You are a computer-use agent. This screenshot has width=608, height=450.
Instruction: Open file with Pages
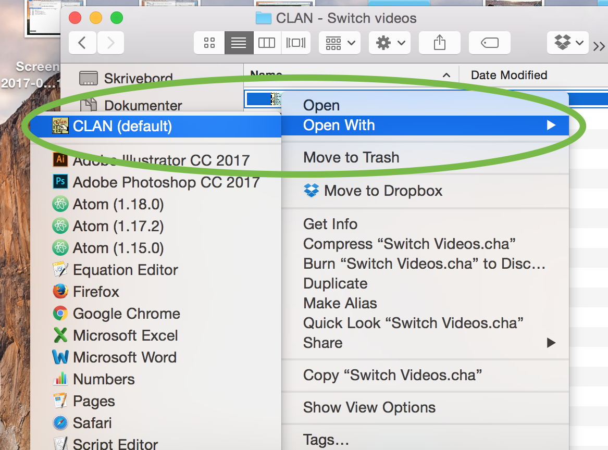coord(156,401)
